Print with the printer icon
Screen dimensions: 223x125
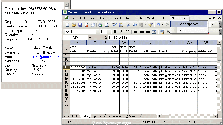pos(101,25)
